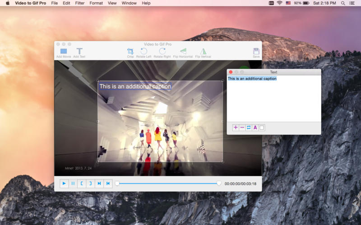Flip the video vertically
This screenshot has height=225, width=361.
pyautogui.click(x=203, y=53)
